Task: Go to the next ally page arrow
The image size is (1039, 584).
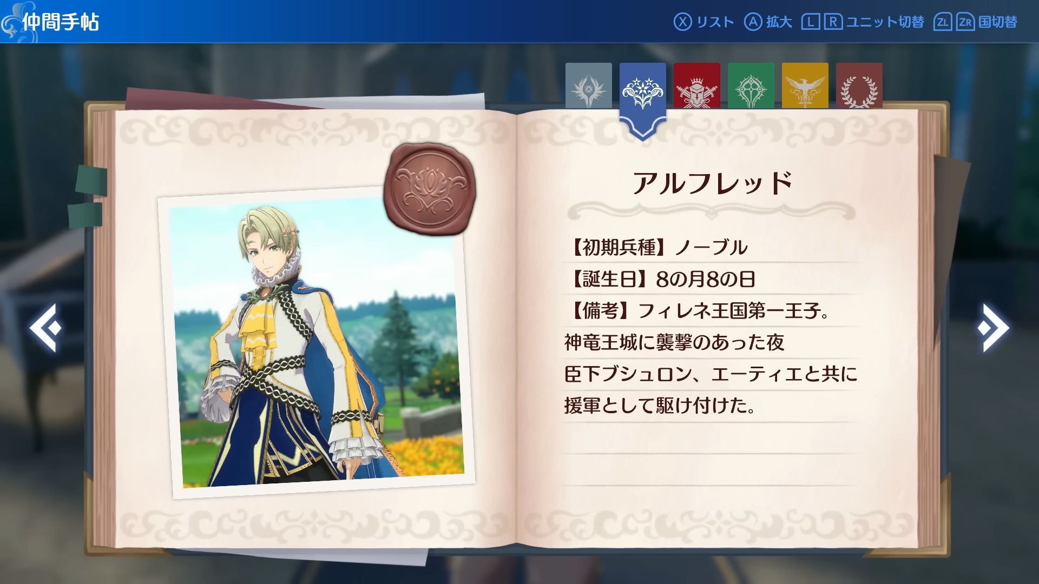Action: click(993, 328)
